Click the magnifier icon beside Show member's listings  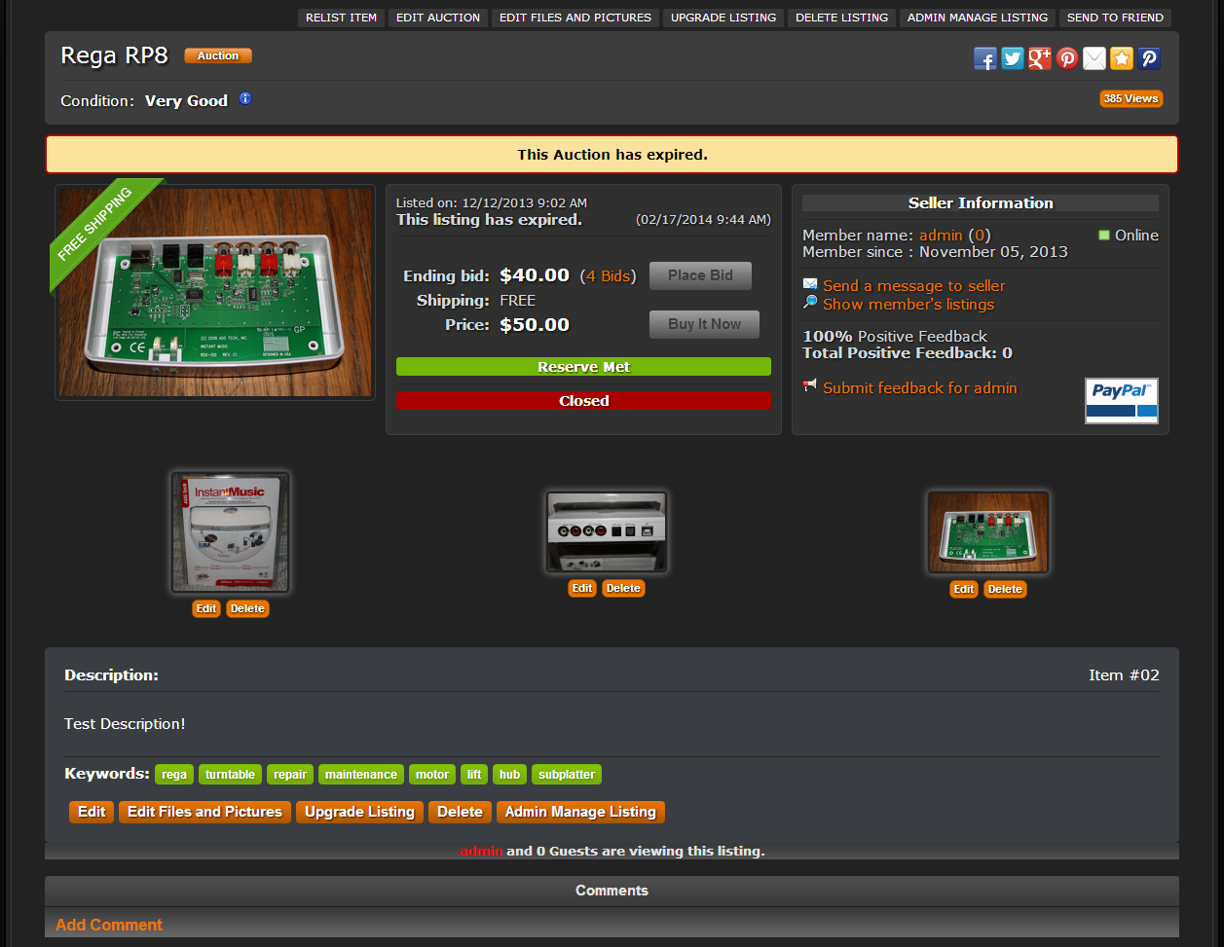[x=810, y=303]
